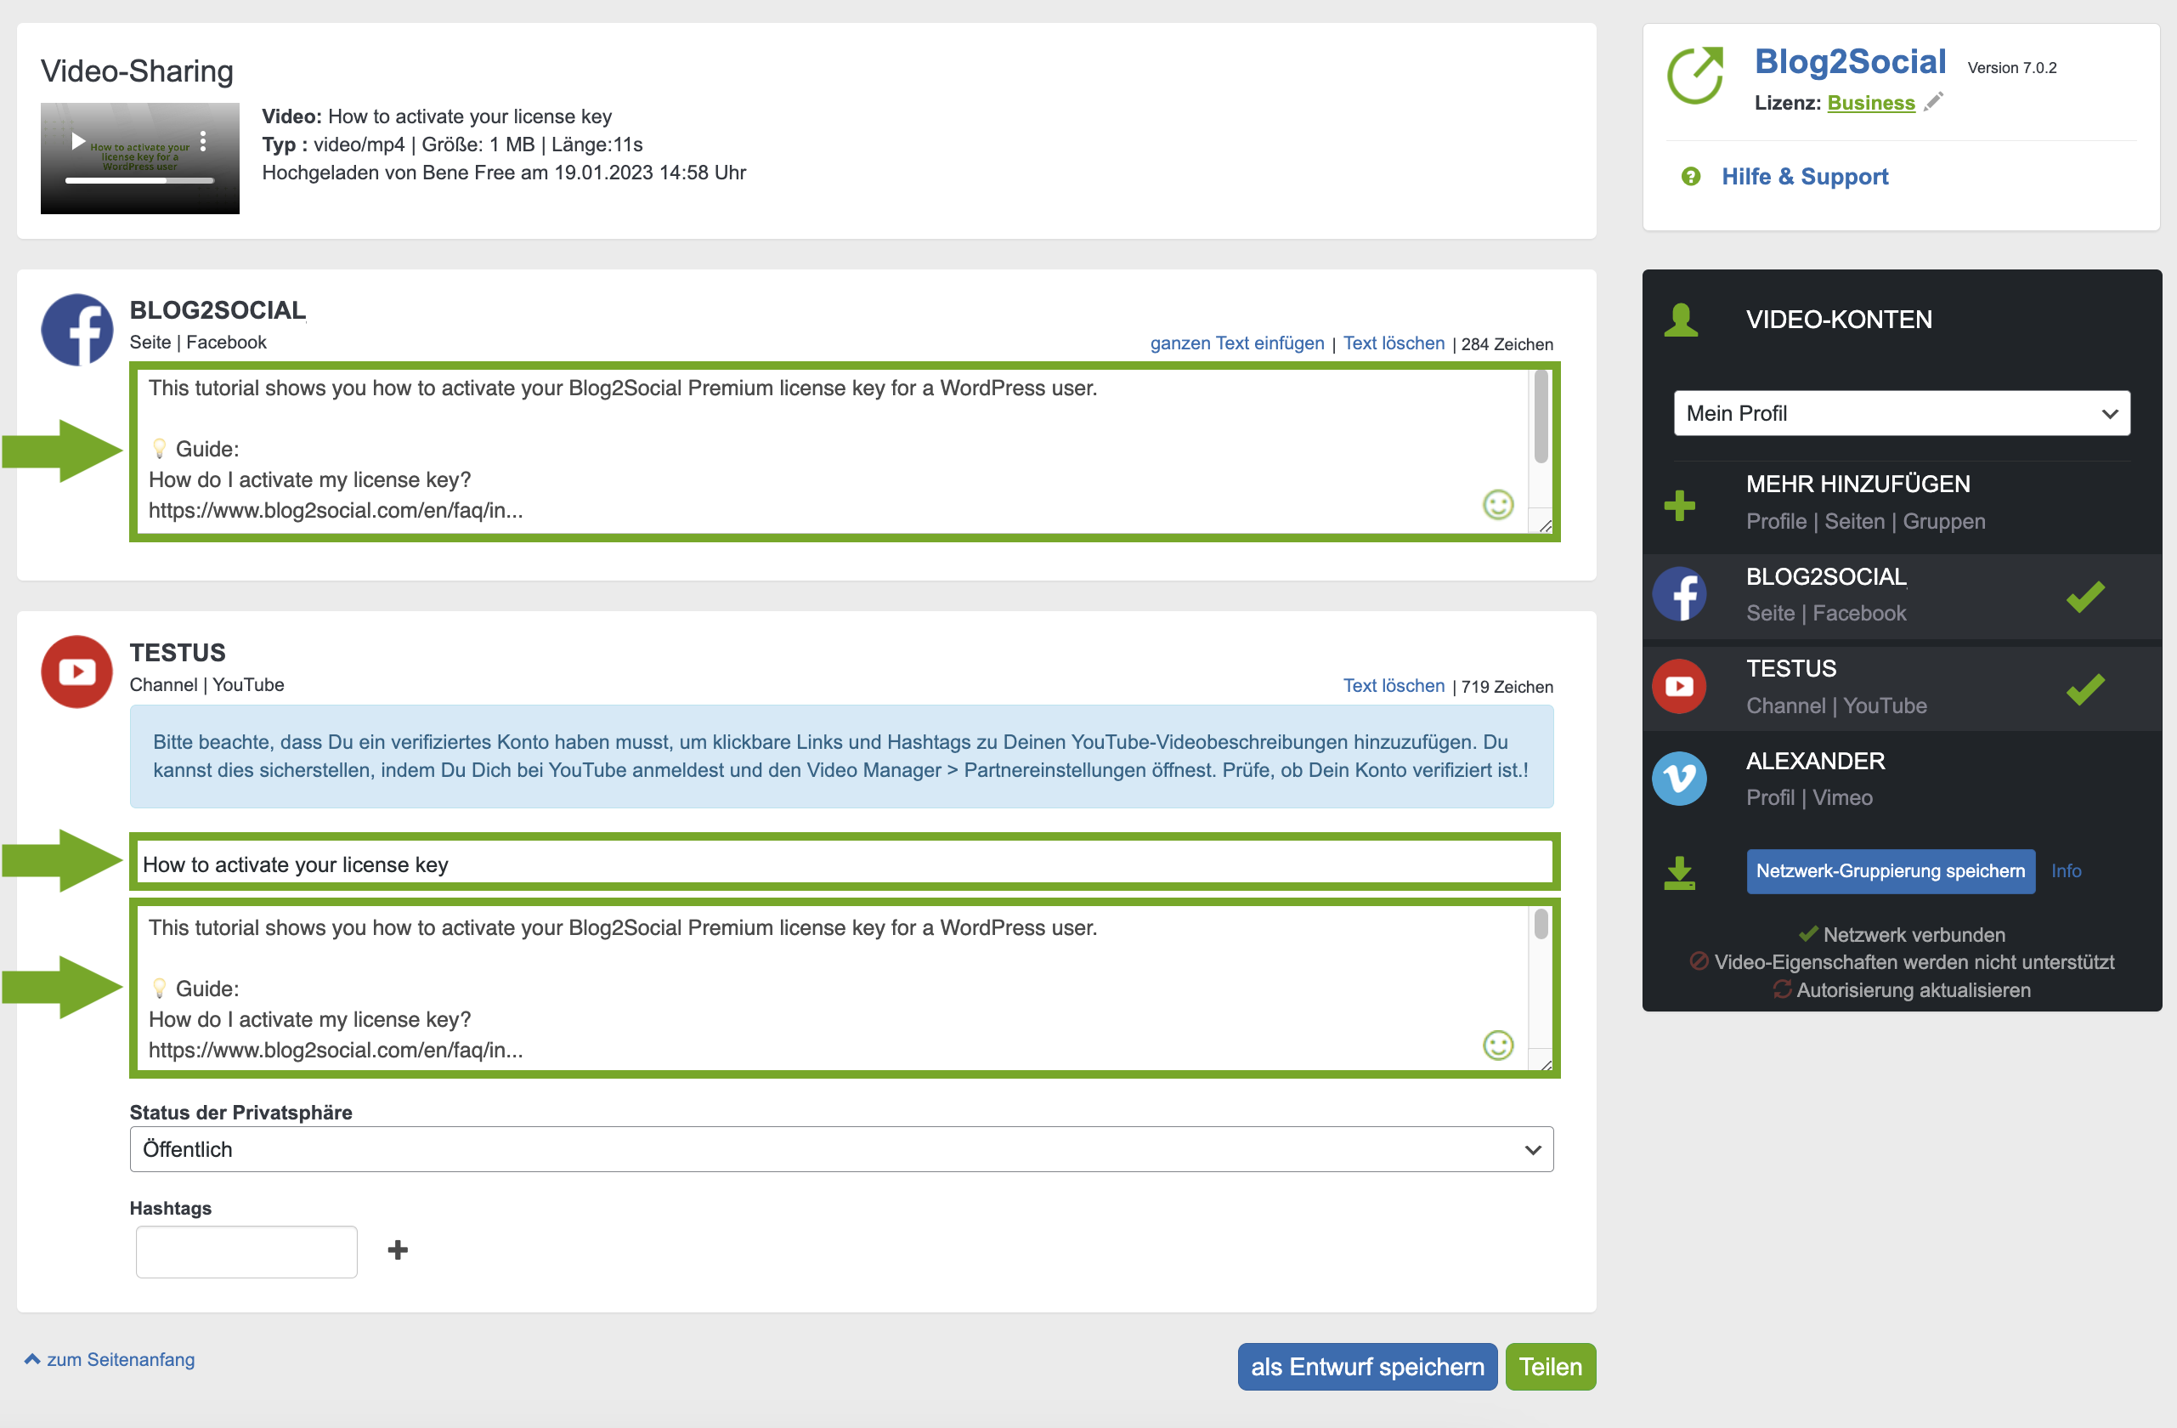Add hashtag with the plus icon
The width and height of the screenshot is (2177, 1428).
[397, 1250]
